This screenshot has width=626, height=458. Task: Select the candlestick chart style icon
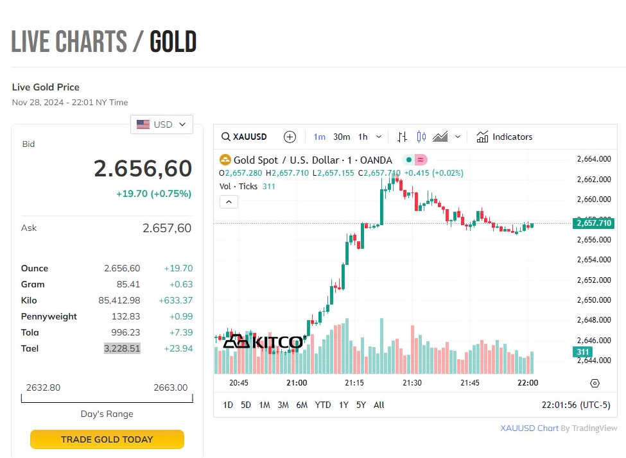(x=421, y=137)
